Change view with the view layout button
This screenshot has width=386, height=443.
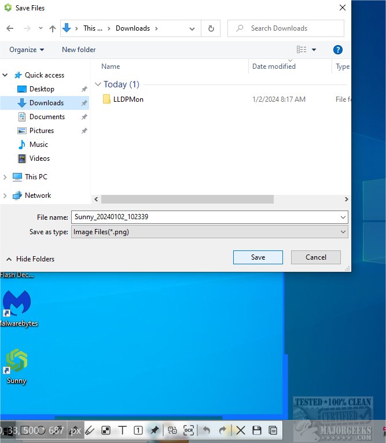(x=302, y=50)
